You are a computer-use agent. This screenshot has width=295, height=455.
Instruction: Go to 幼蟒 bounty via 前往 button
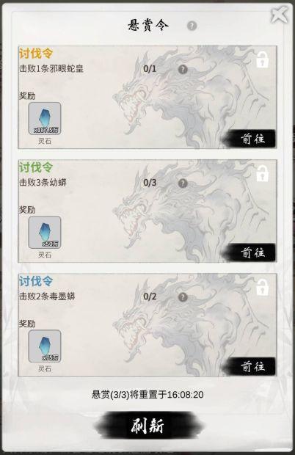point(250,252)
